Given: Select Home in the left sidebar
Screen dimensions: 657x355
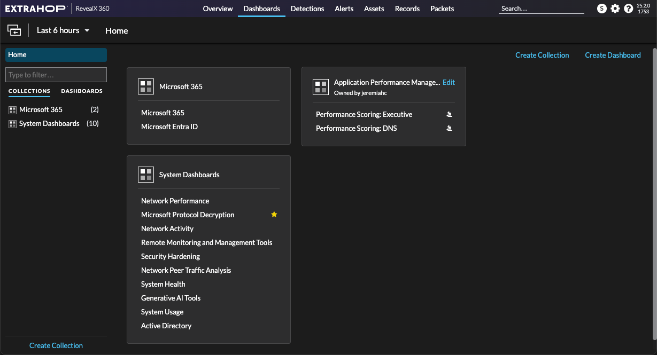Looking at the screenshot, I should pyautogui.click(x=56, y=55).
